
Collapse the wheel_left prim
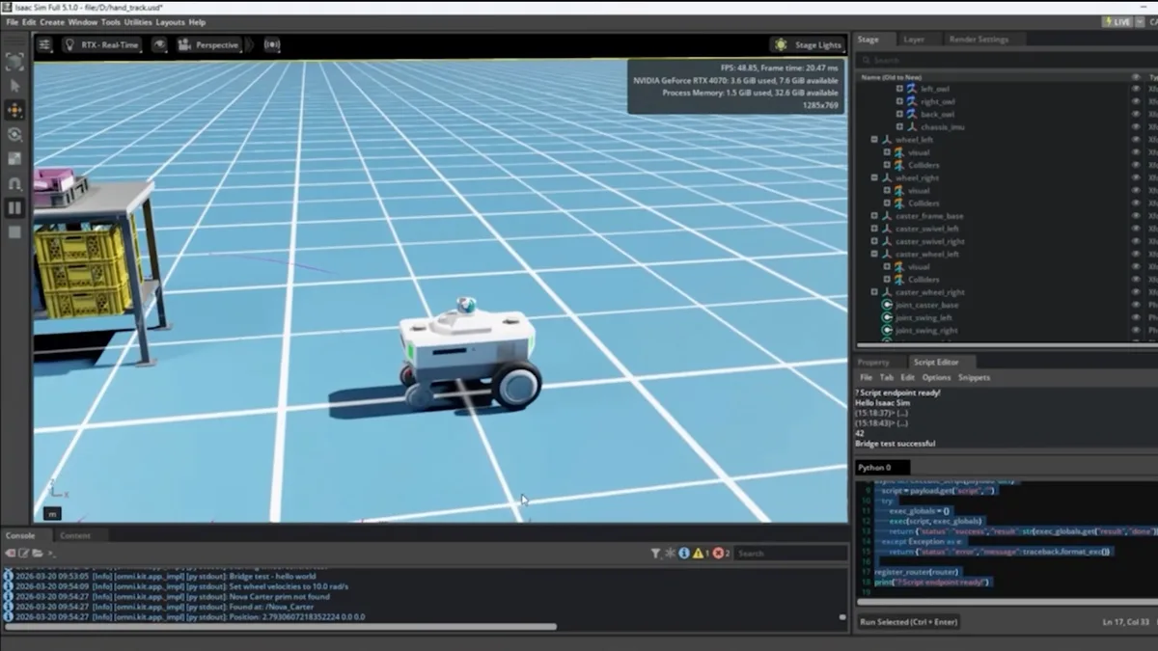tap(874, 140)
